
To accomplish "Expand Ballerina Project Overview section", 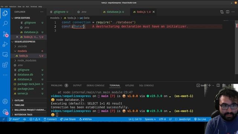I will (29, 110).
